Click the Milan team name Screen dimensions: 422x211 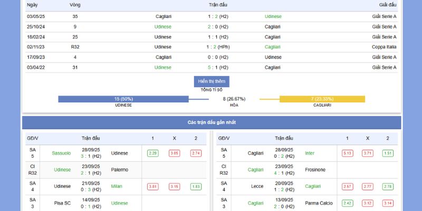point(117,186)
